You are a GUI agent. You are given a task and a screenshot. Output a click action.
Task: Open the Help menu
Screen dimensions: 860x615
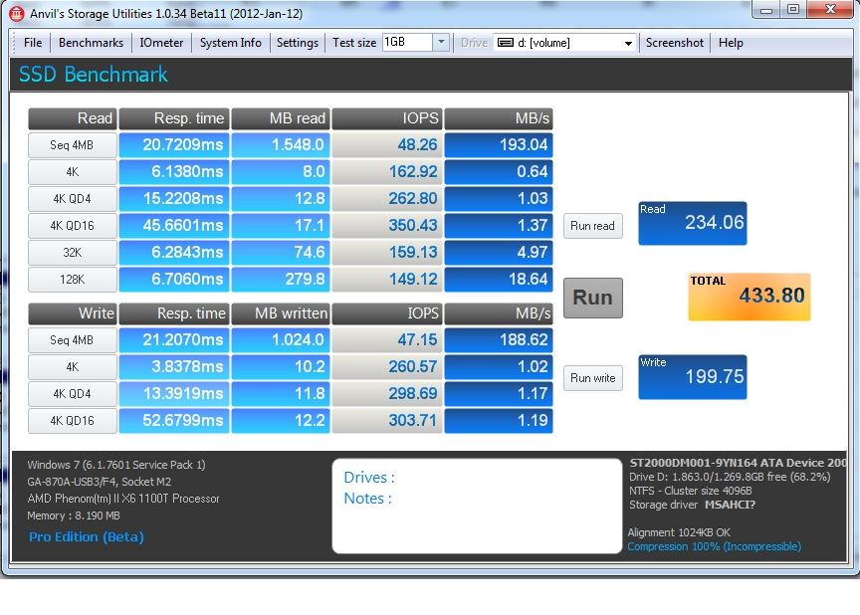731,43
